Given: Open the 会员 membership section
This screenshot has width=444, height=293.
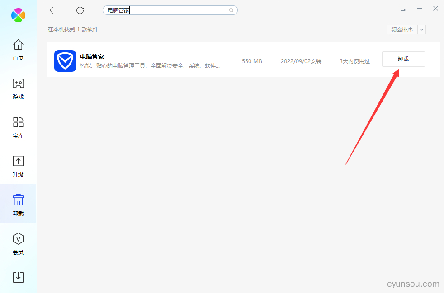Looking at the screenshot, I should coord(18,244).
